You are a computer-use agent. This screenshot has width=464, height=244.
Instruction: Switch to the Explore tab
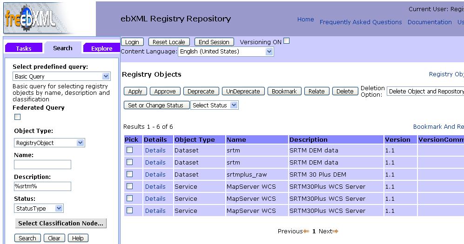[101, 48]
